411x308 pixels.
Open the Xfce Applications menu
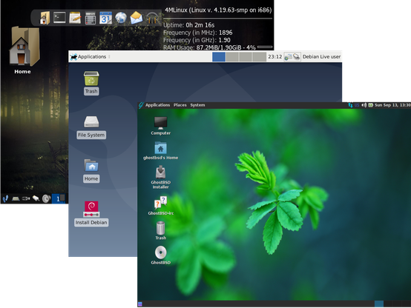[x=88, y=56]
